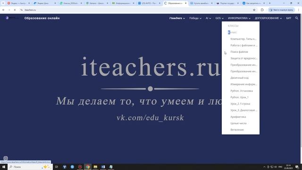Bookmark this page with the star icon

pos(254,10)
